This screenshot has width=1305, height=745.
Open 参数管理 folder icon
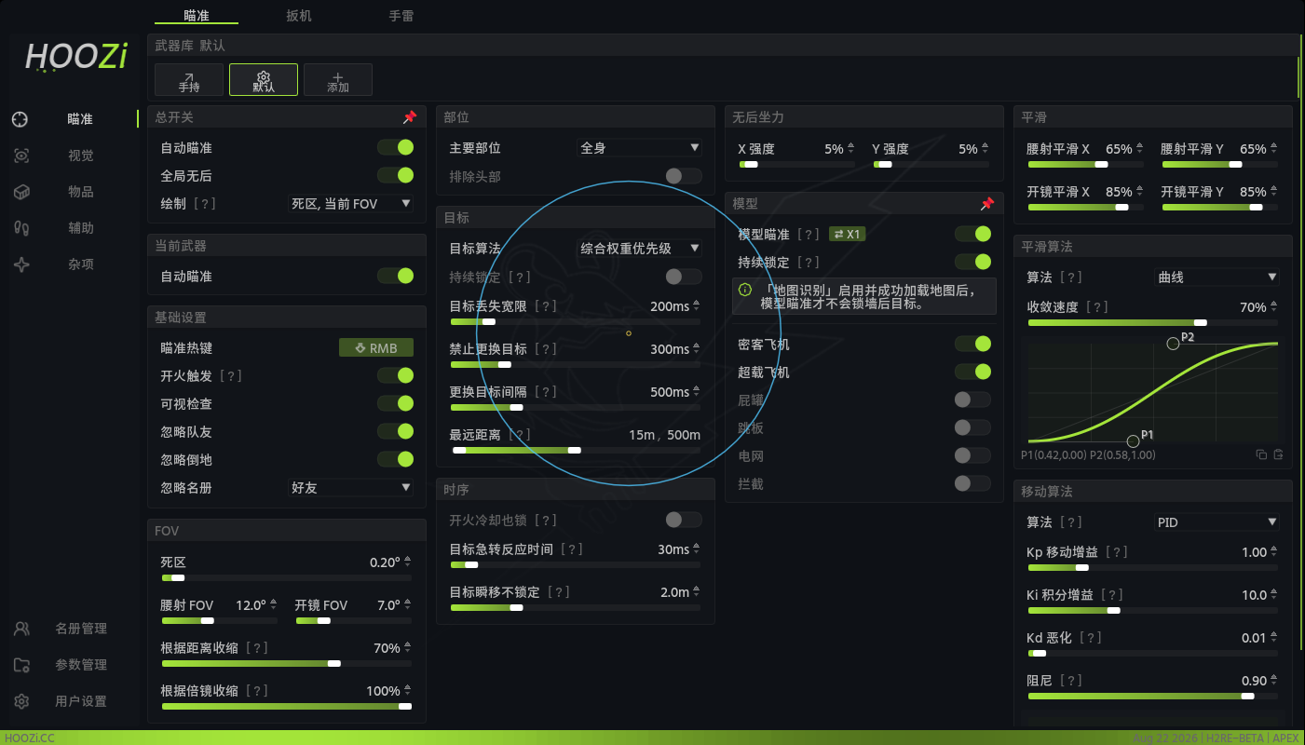(x=21, y=665)
